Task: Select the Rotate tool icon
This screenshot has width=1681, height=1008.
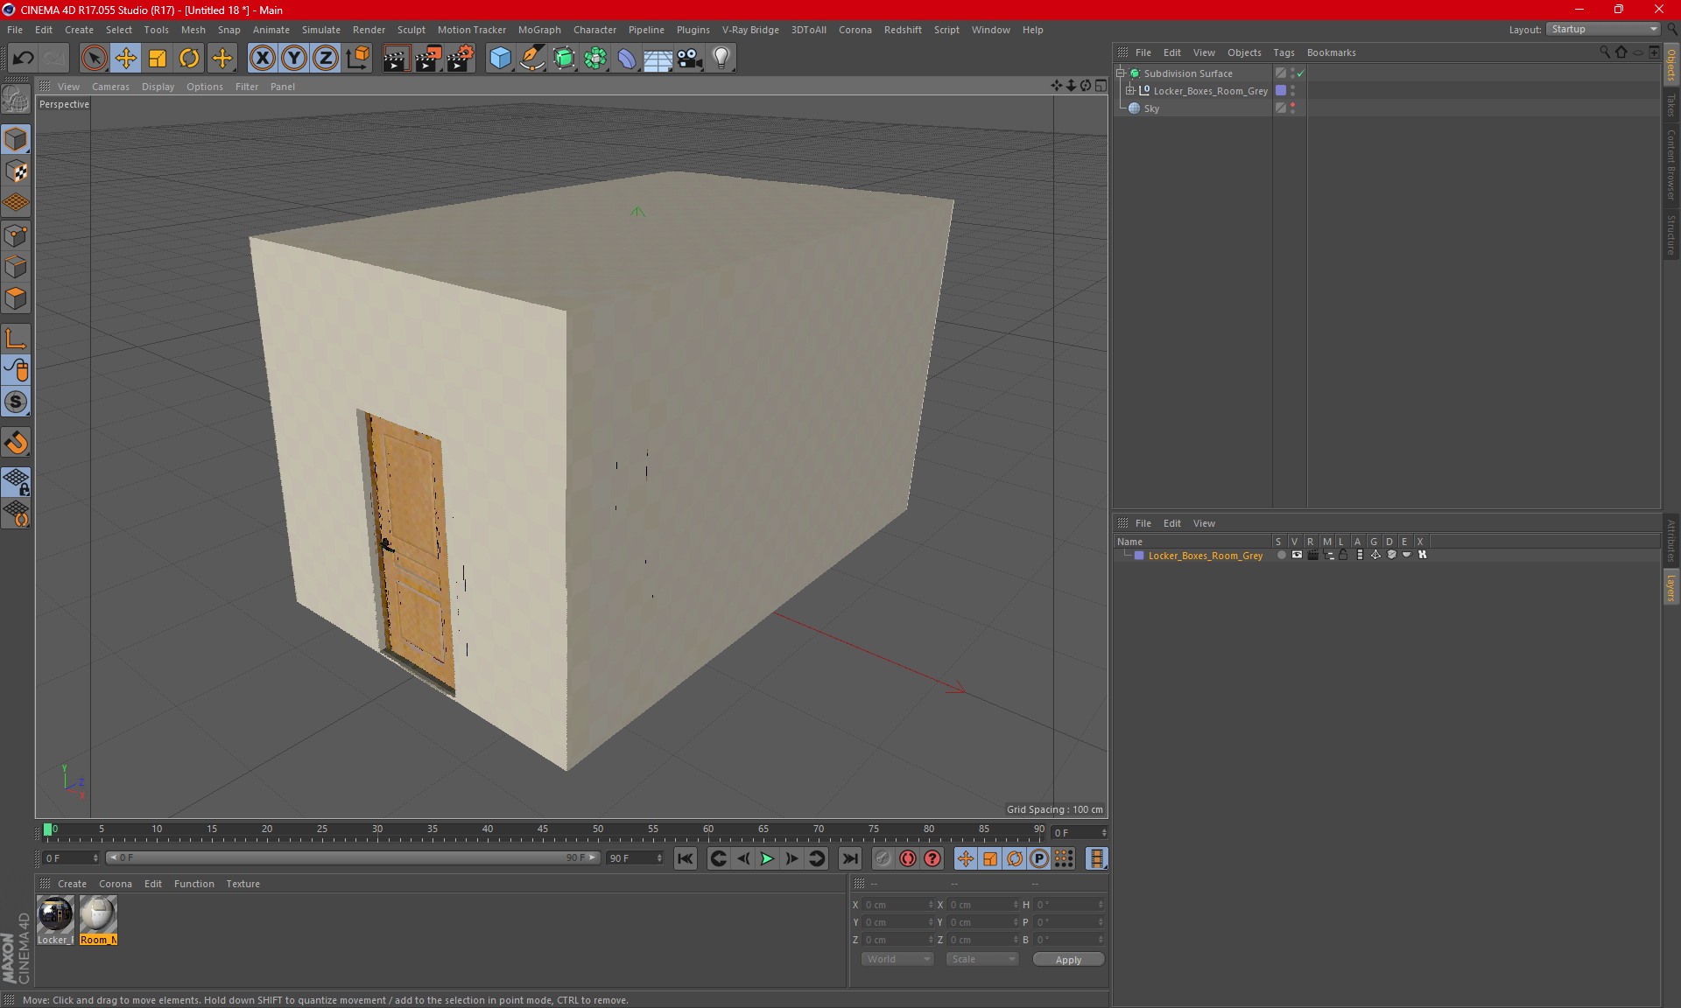Action: click(x=189, y=59)
